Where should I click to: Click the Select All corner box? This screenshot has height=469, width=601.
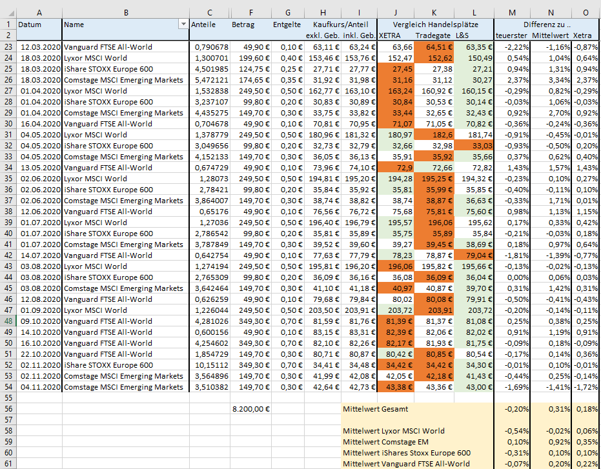pyautogui.click(x=7, y=12)
